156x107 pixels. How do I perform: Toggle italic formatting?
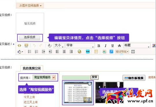point(105,46)
